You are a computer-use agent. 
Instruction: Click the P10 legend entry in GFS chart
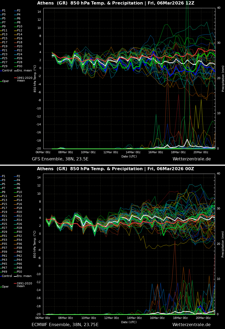[x=19, y=27]
